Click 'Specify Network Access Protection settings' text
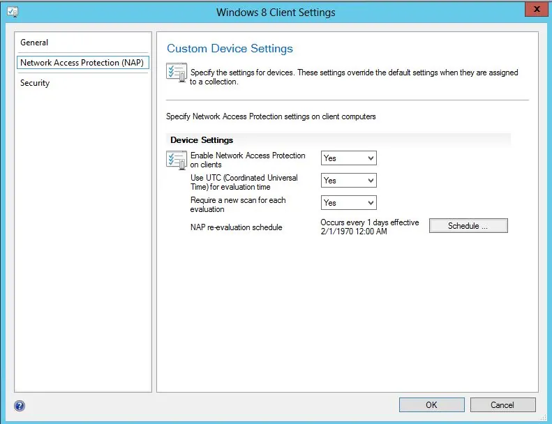Viewport: 552px width, 424px height. coord(271,116)
